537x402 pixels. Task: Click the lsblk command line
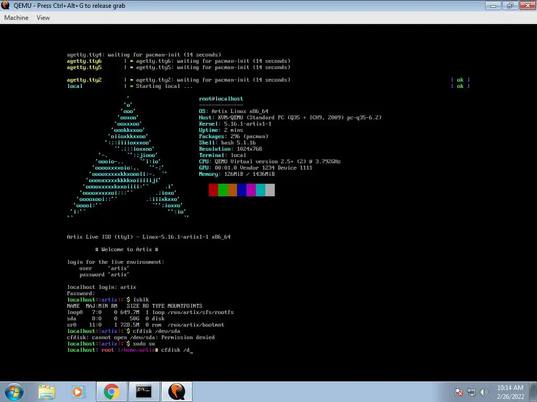(108, 300)
